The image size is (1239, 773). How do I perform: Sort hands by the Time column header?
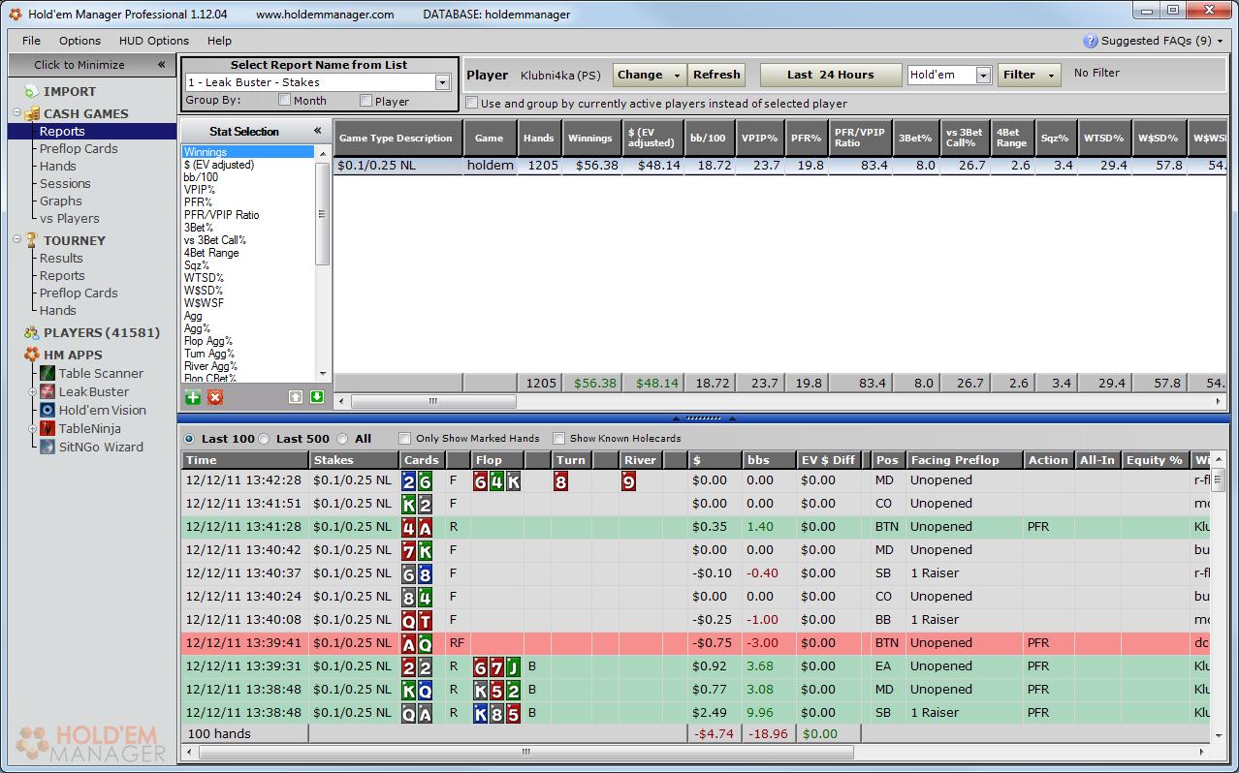coord(244,460)
